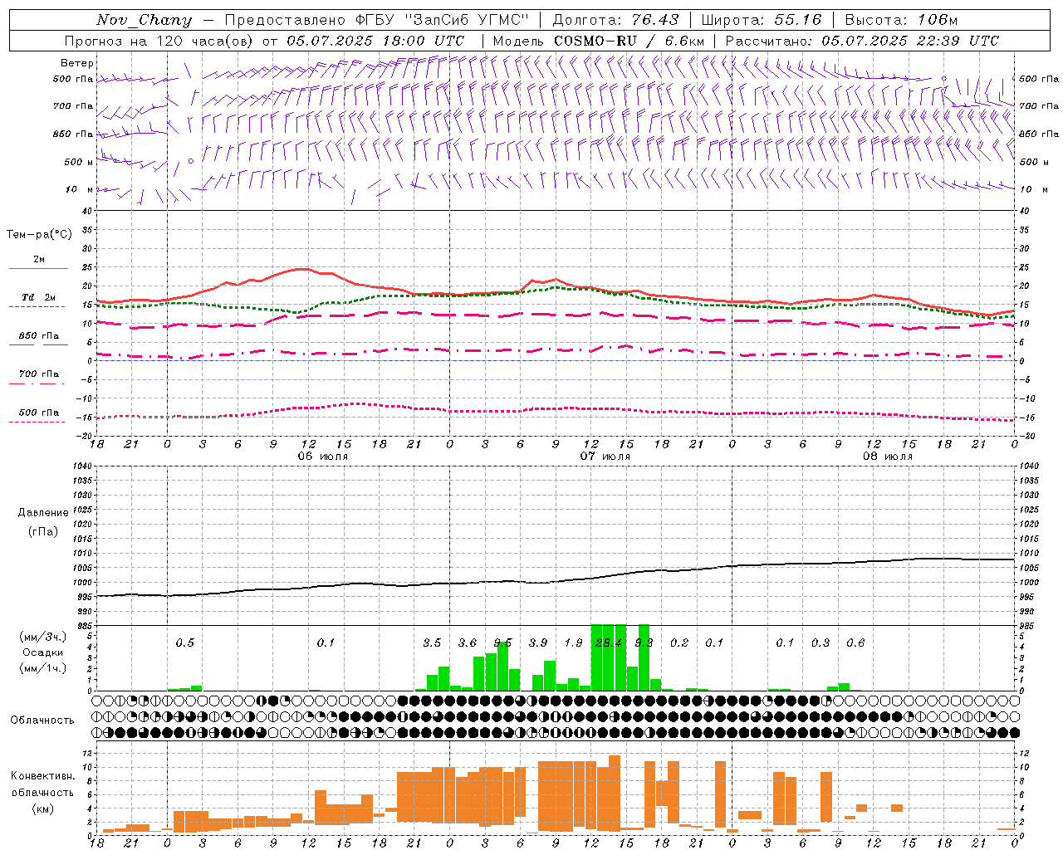The height and width of the screenshot is (850, 1063).
Task: Click the 07 июля date label
Action: [x=605, y=457]
